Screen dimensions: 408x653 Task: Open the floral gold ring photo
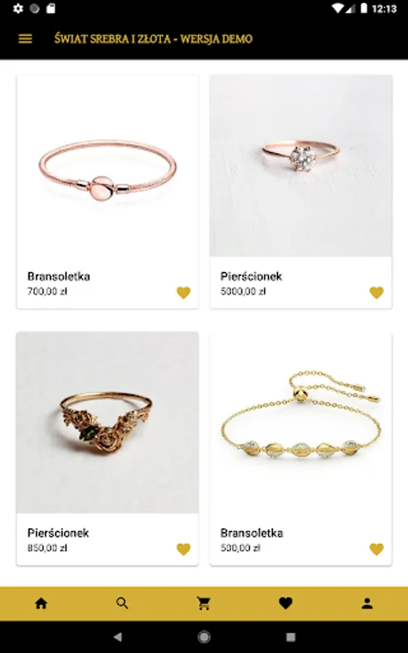coord(107,422)
